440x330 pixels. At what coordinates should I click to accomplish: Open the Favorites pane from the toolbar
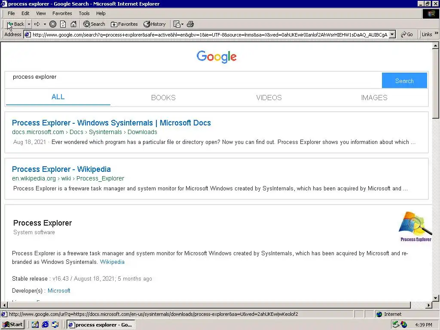[x=124, y=24]
